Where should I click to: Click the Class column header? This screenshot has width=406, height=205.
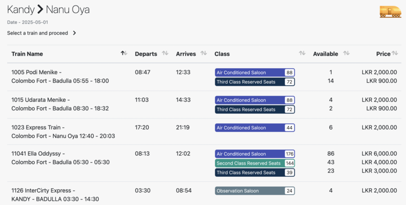[x=222, y=54]
